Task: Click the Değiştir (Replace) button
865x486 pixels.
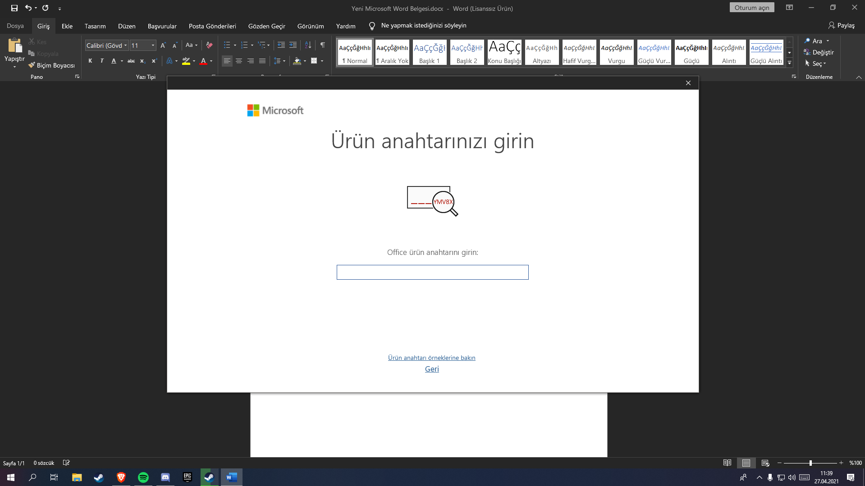Action: pyautogui.click(x=819, y=52)
